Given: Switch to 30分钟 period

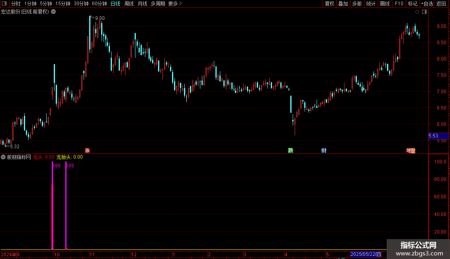Looking at the screenshot, I should 81,4.
